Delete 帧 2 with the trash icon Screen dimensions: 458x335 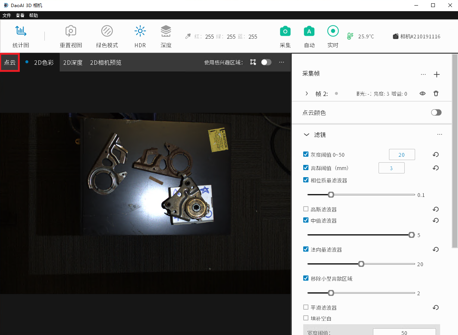(436, 94)
